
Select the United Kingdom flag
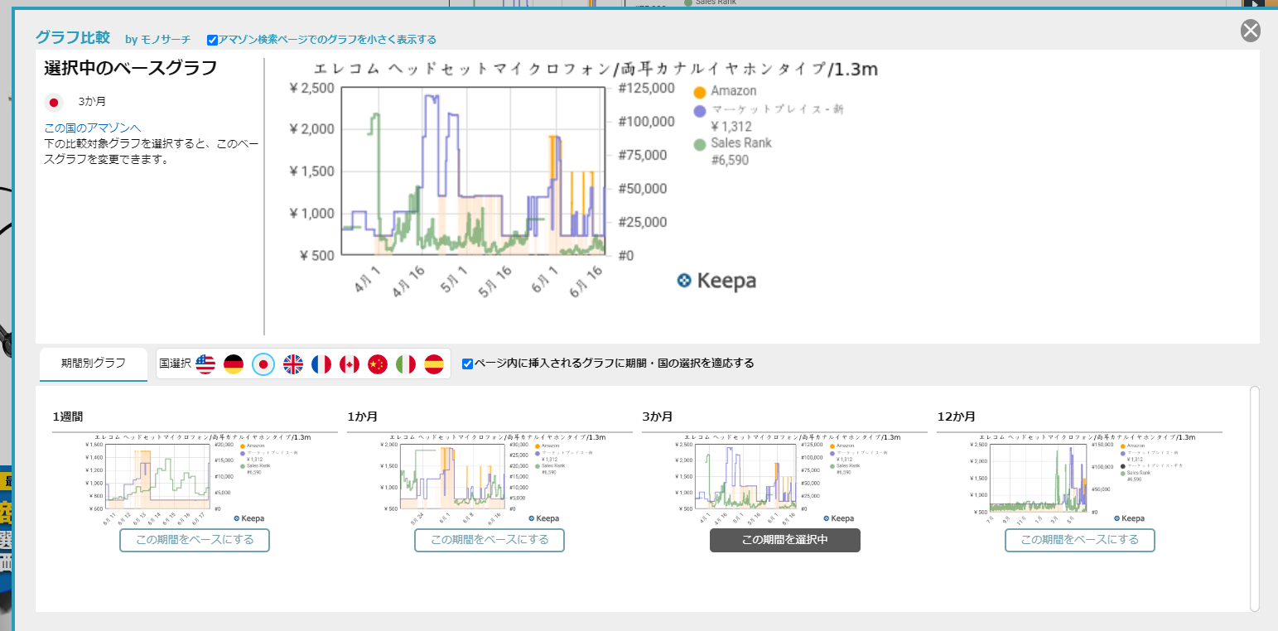click(x=293, y=364)
